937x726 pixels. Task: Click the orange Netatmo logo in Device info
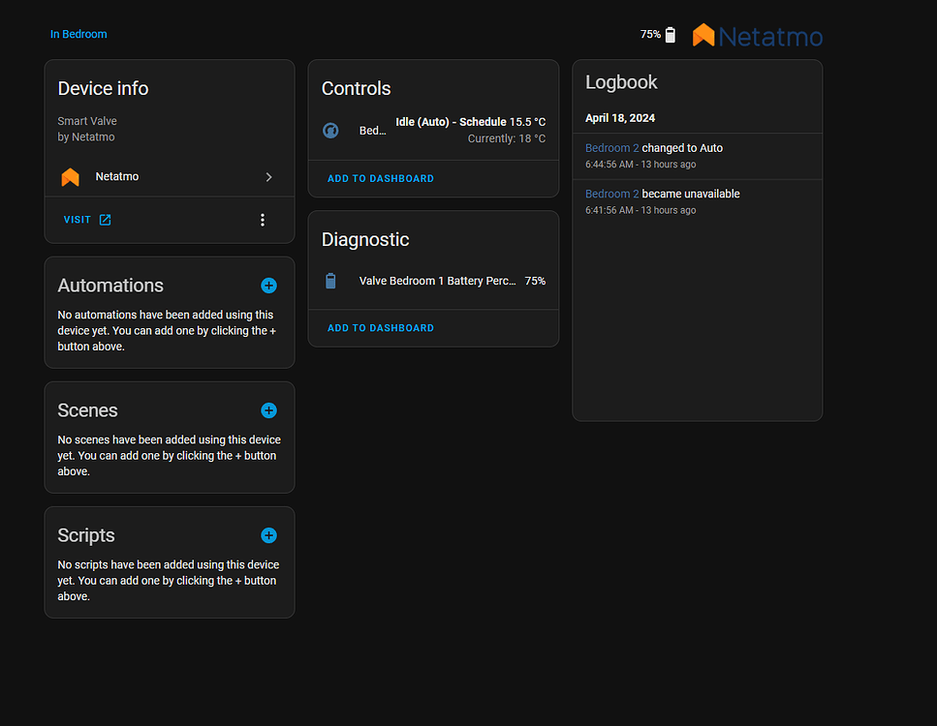click(x=70, y=176)
